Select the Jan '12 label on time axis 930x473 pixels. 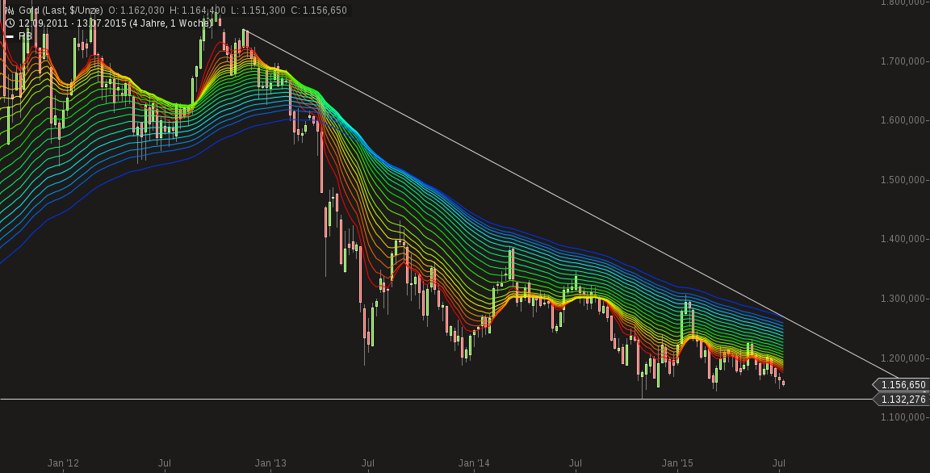click(x=64, y=463)
